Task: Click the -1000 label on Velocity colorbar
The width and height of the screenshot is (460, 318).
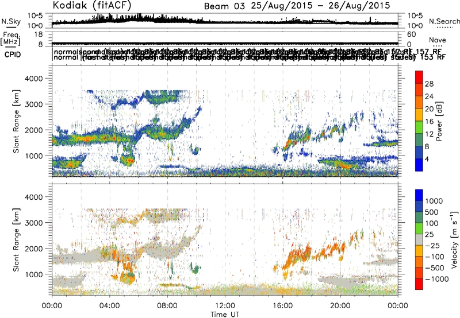Action: pos(437,279)
